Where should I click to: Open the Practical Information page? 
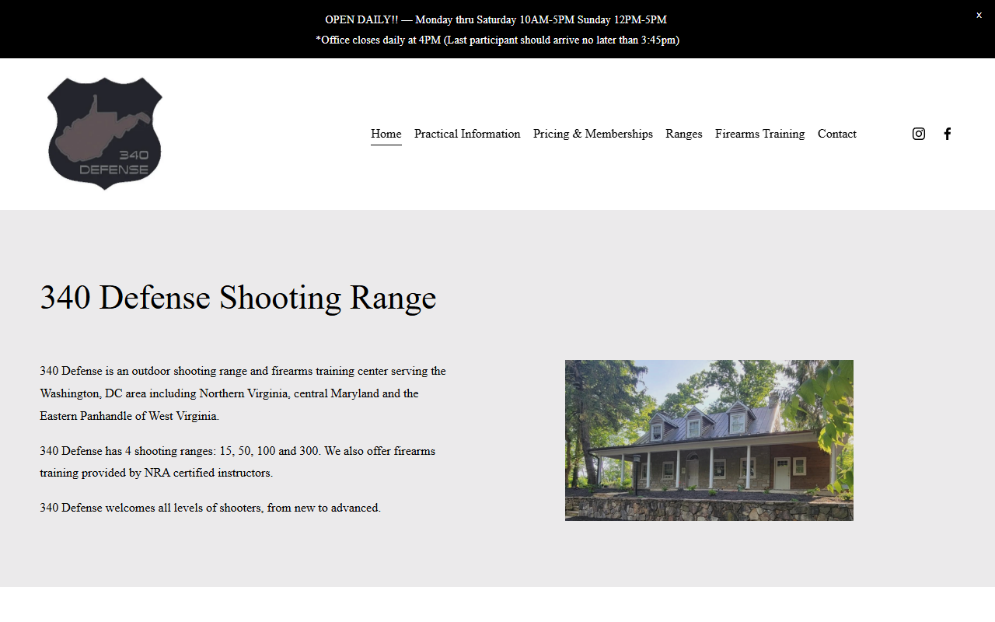pos(467,134)
